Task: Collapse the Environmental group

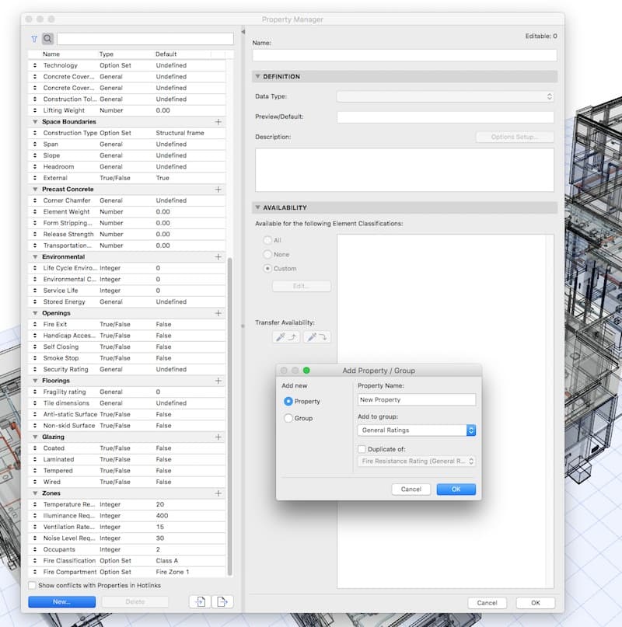Action: click(x=35, y=256)
